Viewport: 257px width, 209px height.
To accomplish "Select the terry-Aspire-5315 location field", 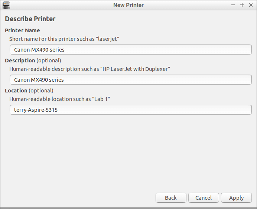I will click(x=131, y=110).
